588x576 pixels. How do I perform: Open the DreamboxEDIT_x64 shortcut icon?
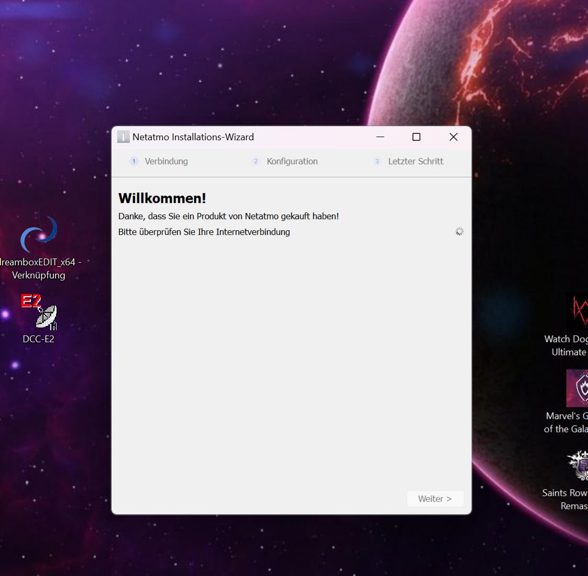[39, 234]
